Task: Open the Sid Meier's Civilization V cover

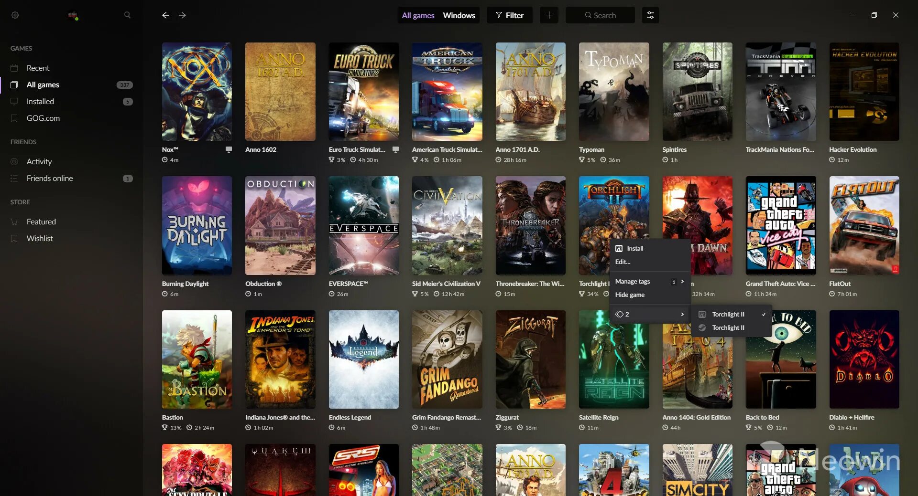Action: tap(447, 225)
